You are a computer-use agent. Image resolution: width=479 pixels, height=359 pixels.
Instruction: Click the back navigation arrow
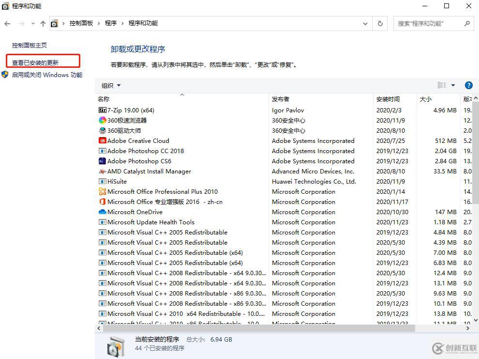pos(7,23)
